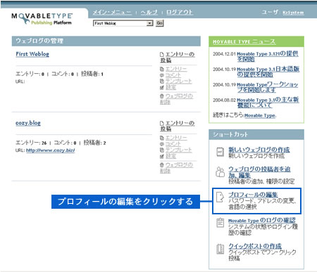Image resolution: width=317 pixels, height=272 pixels.
Task: Click the templates icon for cozy.blog
Action: click(162, 150)
